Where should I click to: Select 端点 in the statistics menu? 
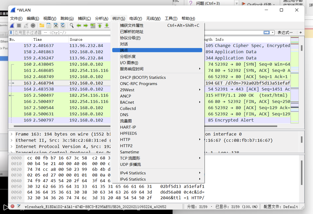click(157, 50)
